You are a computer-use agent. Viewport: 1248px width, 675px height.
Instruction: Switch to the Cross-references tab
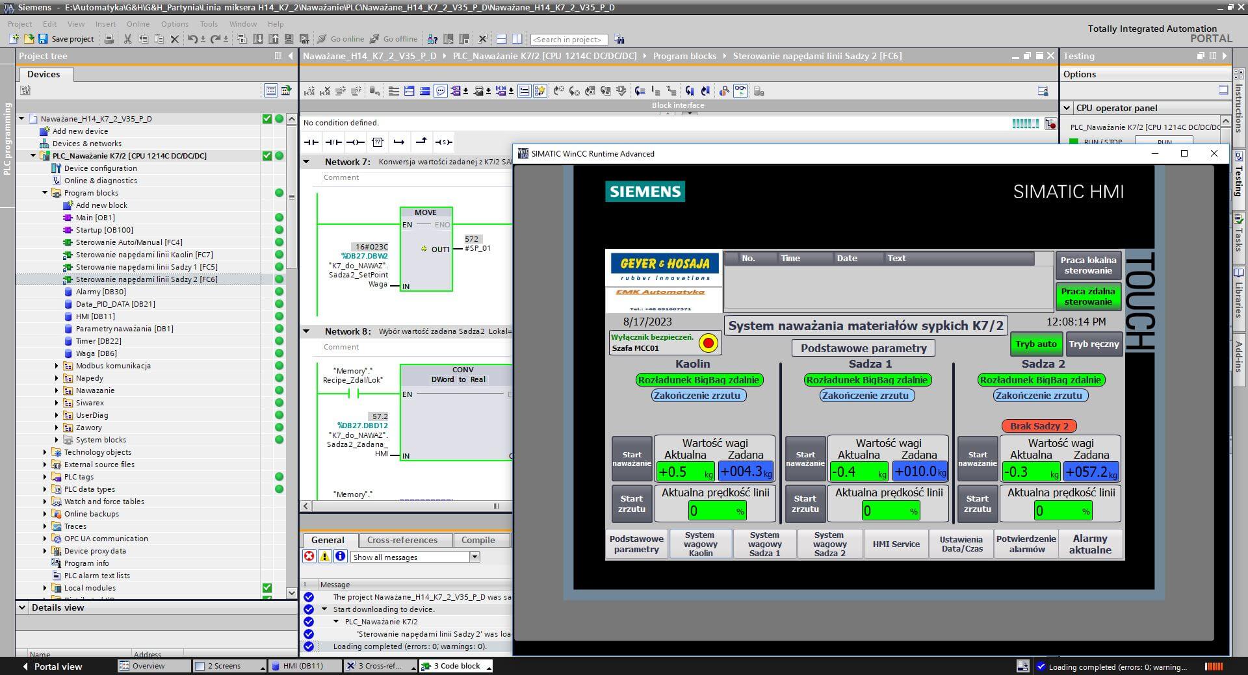point(402,540)
